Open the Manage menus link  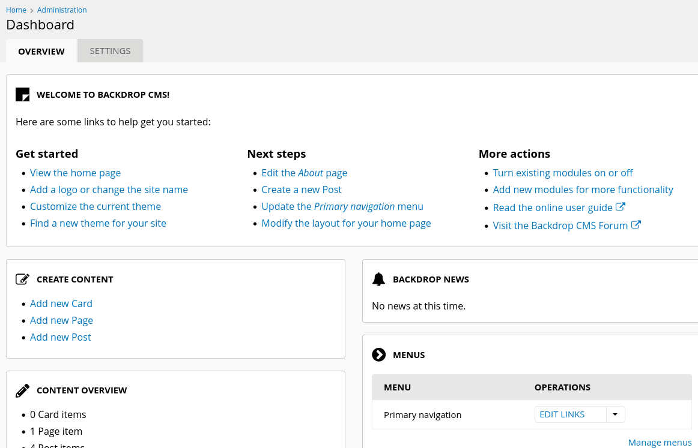pyautogui.click(x=660, y=443)
